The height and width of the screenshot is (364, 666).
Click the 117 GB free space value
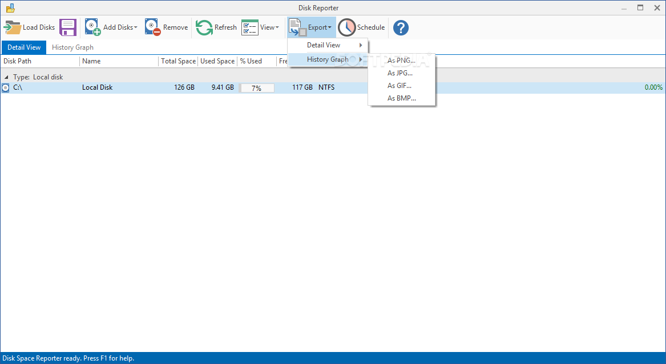click(302, 87)
